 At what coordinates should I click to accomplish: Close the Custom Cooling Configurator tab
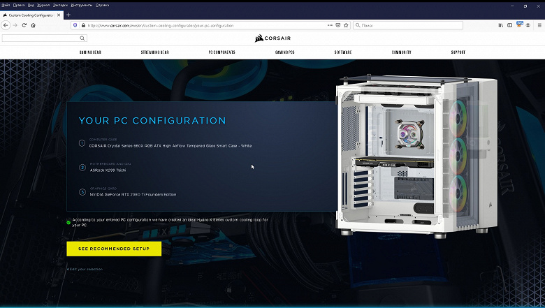click(x=59, y=15)
